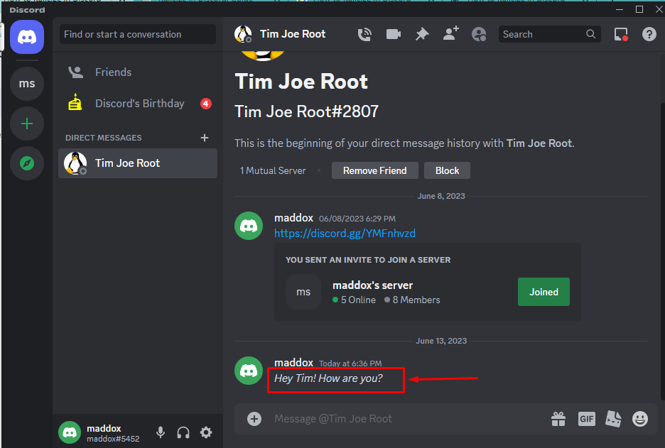Open the emoji picker

point(640,419)
